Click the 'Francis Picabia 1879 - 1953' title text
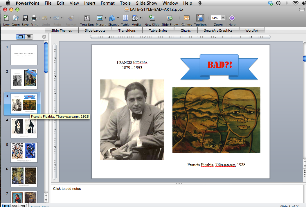Image resolution: width=306 pixels, height=207 pixels. point(132,65)
